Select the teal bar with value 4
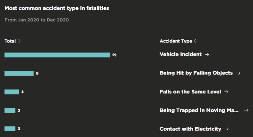The width and height of the screenshot is (253, 137). [x=12, y=92]
